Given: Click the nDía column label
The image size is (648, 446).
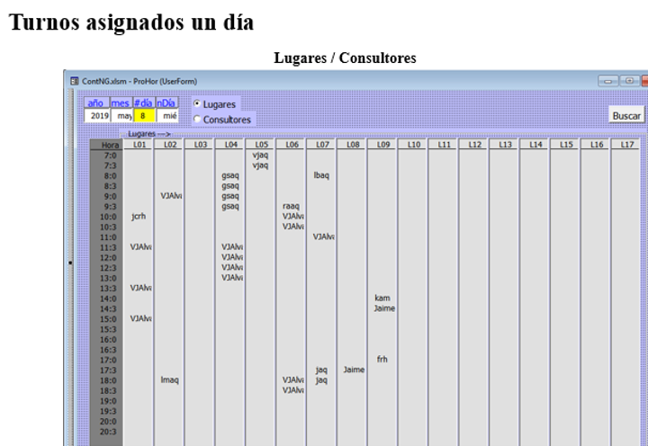Looking at the screenshot, I should 166,103.
